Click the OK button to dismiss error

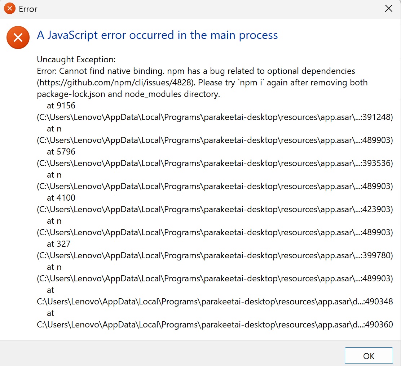(369, 356)
